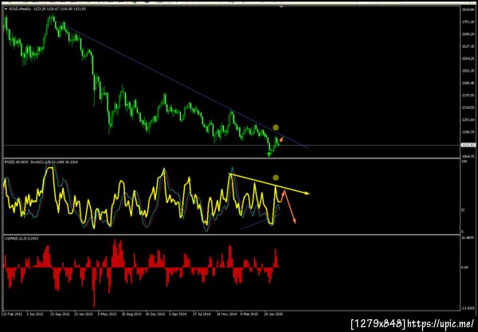Click the 13 Jan 2013 date label
This screenshot has height=332, width=478.
(84, 314)
